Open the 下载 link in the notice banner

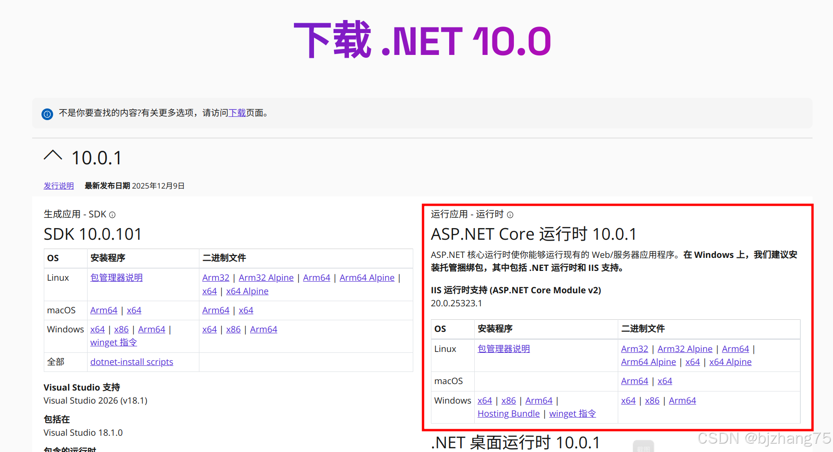[x=237, y=113]
